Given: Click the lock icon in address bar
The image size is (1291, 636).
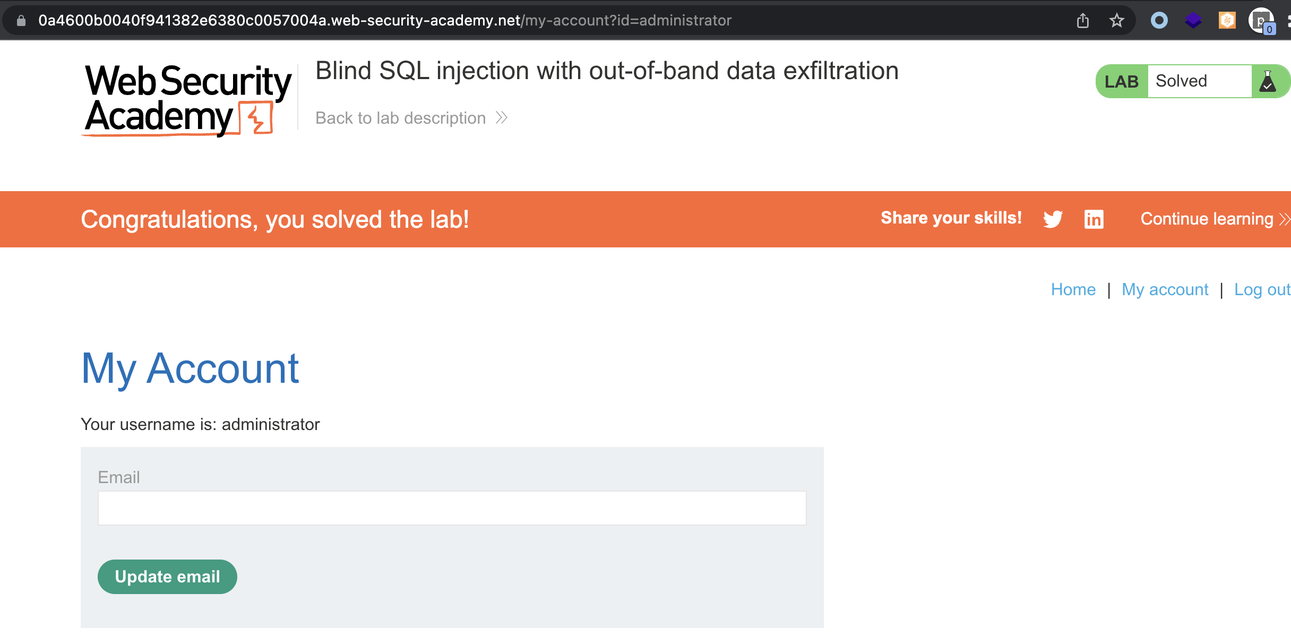Looking at the screenshot, I should click(21, 21).
